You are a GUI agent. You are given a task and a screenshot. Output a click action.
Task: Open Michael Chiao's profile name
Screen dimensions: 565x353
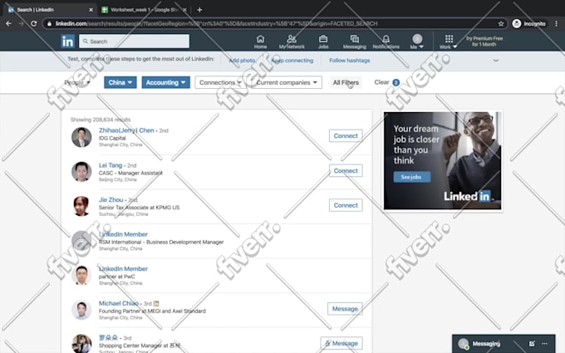[119, 303]
